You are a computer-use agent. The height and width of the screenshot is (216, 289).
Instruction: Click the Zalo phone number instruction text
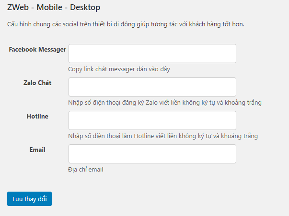click(165, 103)
